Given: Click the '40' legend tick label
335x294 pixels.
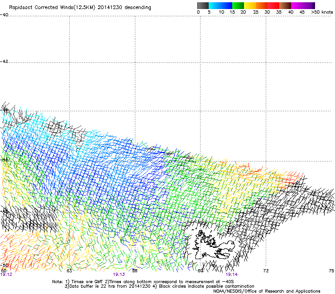Looking at the screenshot, I should tap(291, 12).
